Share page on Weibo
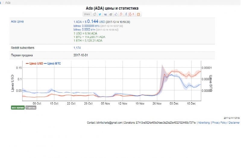The height and width of the screenshot is (158, 241). pyautogui.click(x=111, y=14)
